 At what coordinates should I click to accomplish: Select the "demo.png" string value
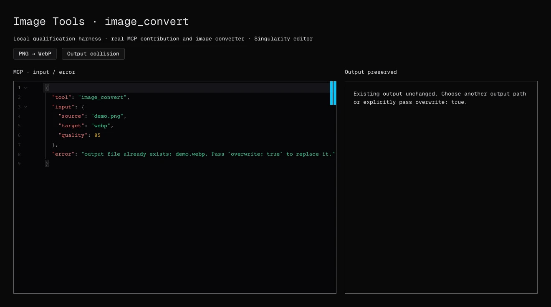[107, 116]
